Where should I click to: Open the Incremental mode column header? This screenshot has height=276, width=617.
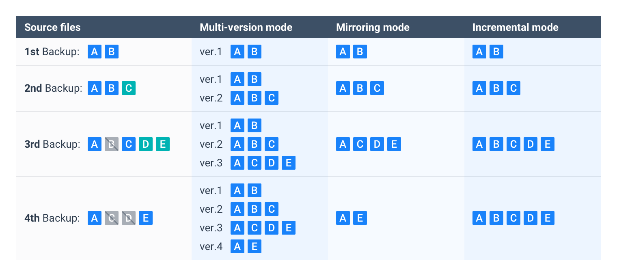(x=515, y=27)
